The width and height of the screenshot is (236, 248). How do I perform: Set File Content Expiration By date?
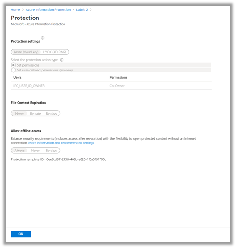click(36, 114)
